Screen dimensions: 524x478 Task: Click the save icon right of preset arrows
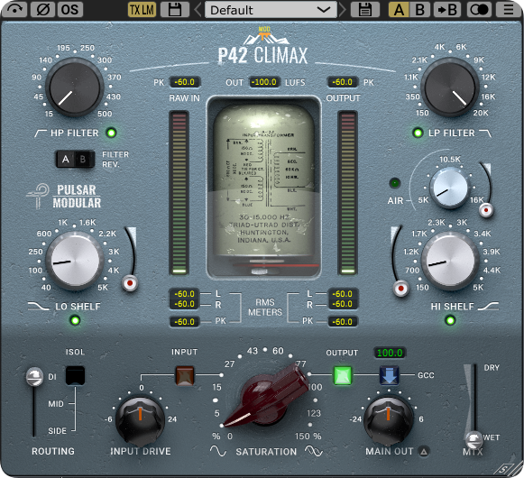click(x=365, y=10)
